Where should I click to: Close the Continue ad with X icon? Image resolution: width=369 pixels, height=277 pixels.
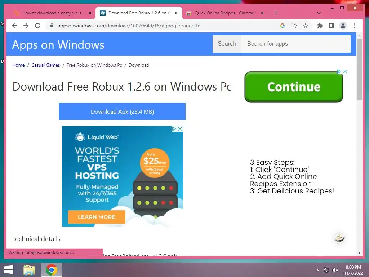[345, 72]
